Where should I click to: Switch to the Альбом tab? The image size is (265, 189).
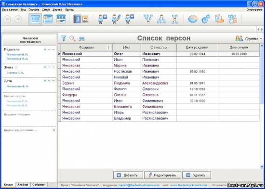(23, 185)
